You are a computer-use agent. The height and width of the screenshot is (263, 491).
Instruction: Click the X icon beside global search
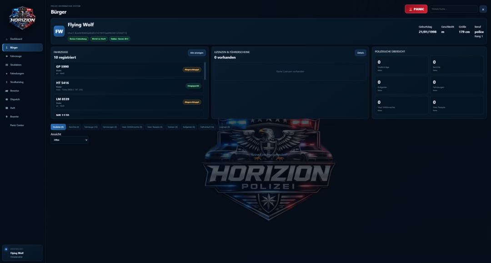tap(483, 9)
